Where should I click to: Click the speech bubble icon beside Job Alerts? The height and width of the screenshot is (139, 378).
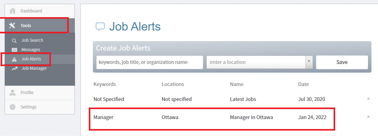pos(100,27)
